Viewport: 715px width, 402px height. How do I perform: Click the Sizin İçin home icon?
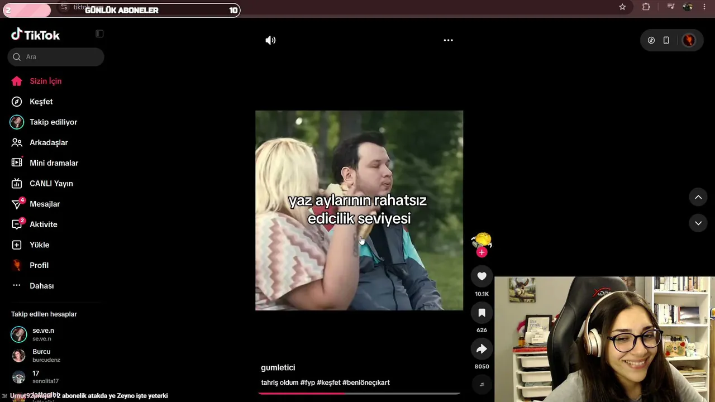17,81
